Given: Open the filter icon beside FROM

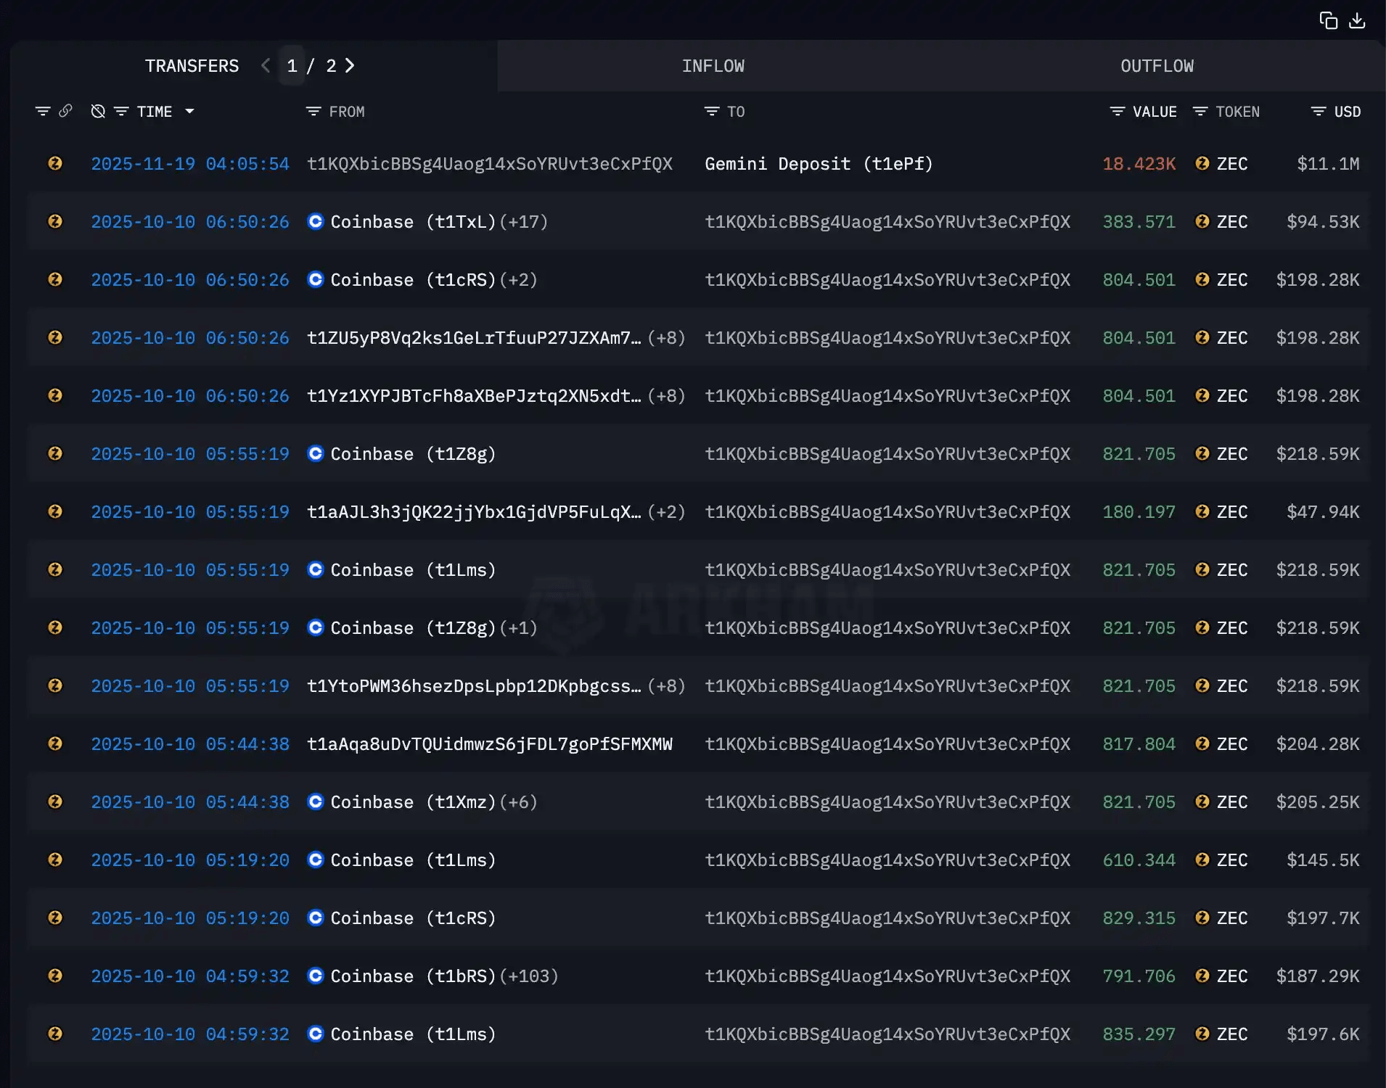Looking at the screenshot, I should click(x=313, y=112).
